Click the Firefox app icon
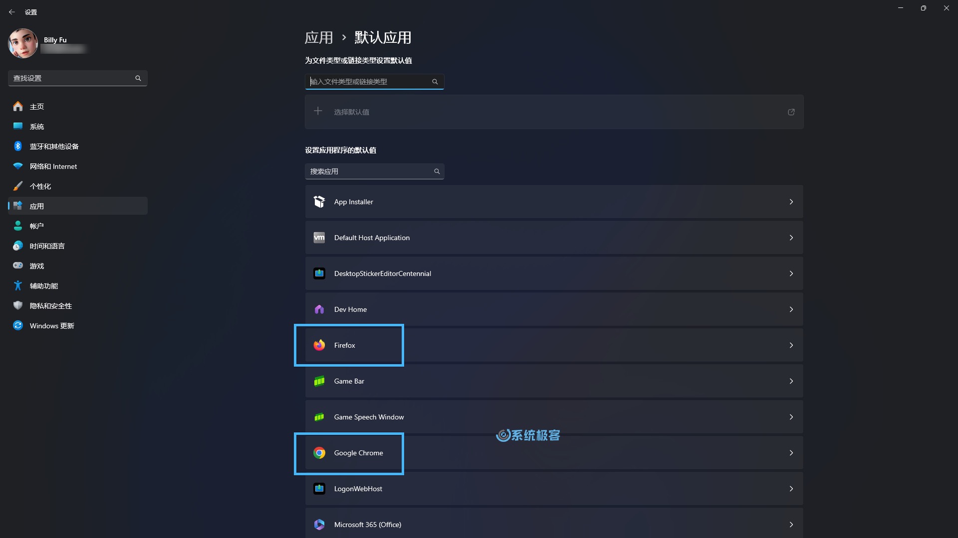The height and width of the screenshot is (538, 958). tap(319, 345)
